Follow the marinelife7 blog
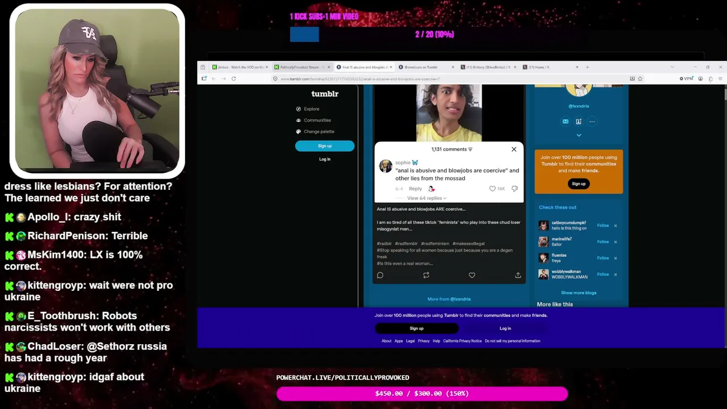Image resolution: width=727 pixels, height=409 pixels. click(x=603, y=242)
